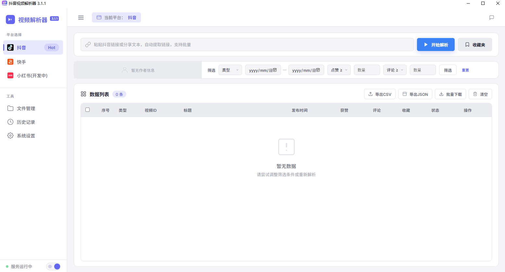Click the 视频ID column header
Viewport: 505px width, 272px height.
(151, 110)
